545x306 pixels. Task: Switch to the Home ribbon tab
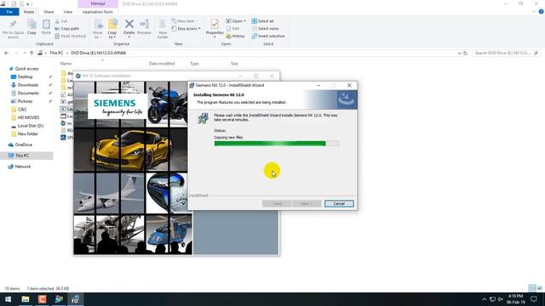tap(29, 12)
